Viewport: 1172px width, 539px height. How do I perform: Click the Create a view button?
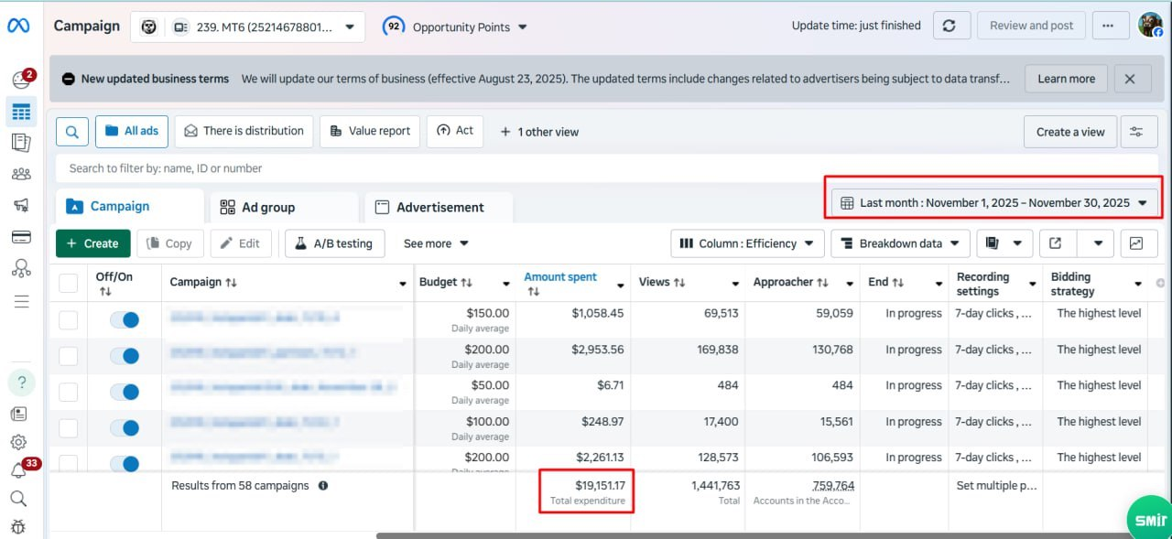(x=1070, y=132)
